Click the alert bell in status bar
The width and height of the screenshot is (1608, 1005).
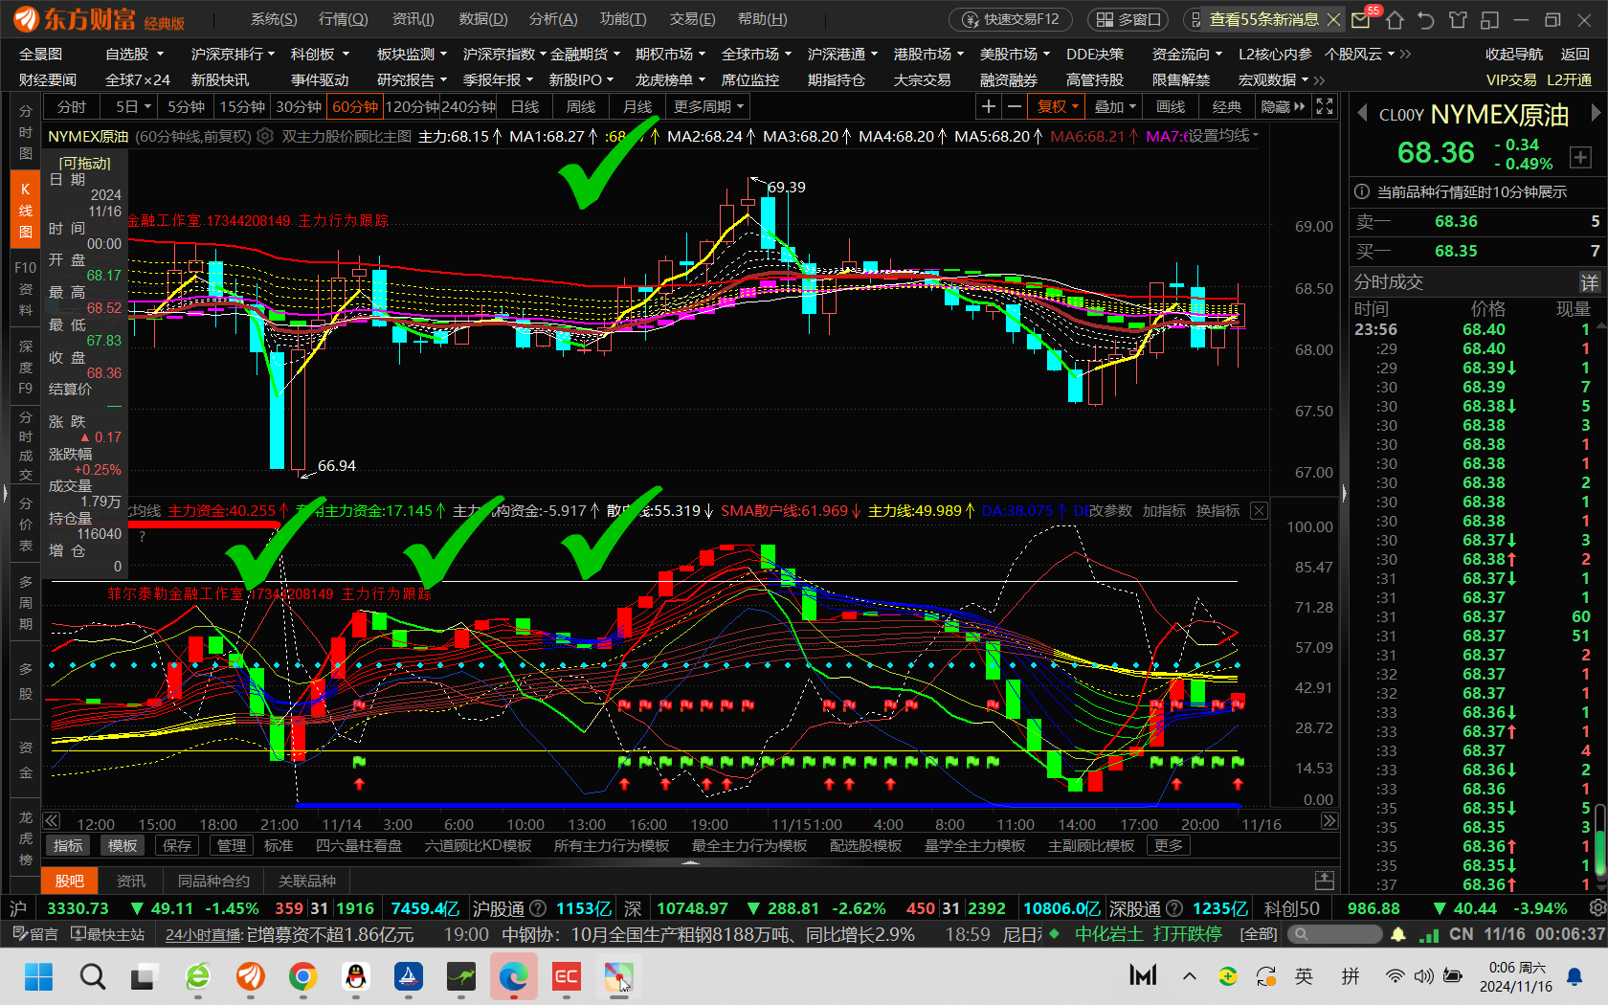click(1398, 933)
